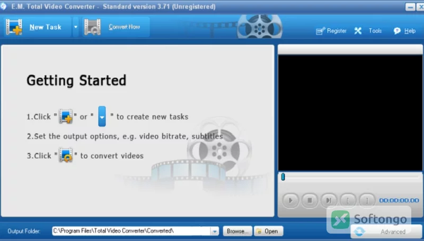Click the Output Folder label
This screenshot has height=241, width=424.
(x=24, y=231)
